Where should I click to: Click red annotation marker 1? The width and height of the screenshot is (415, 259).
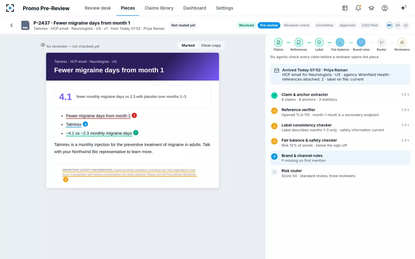click(x=134, y=115)
